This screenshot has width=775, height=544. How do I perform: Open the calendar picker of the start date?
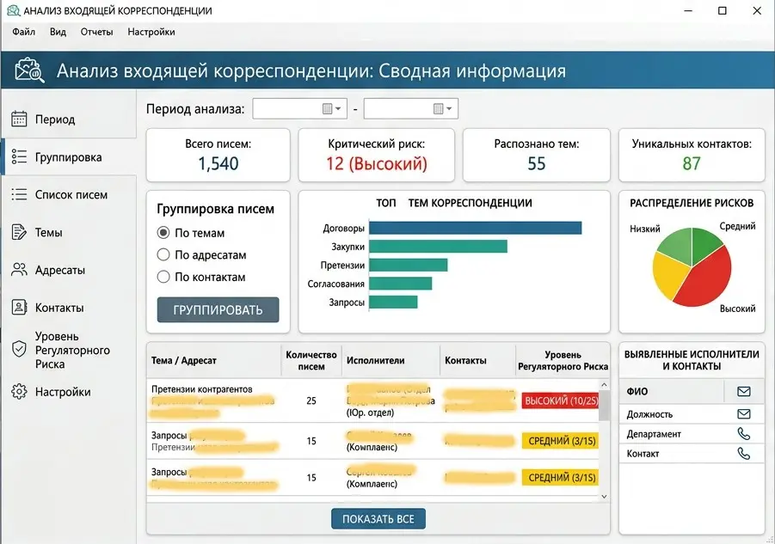[332, 108]
